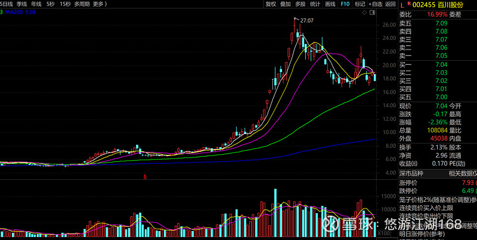Open 多股 multi-stock view
Image resolution: width=477 pixels, height=240 pixels.
click(x=301, y=4)
